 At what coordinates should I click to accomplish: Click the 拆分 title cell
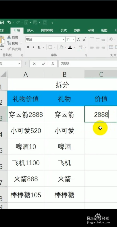[62, 85]
